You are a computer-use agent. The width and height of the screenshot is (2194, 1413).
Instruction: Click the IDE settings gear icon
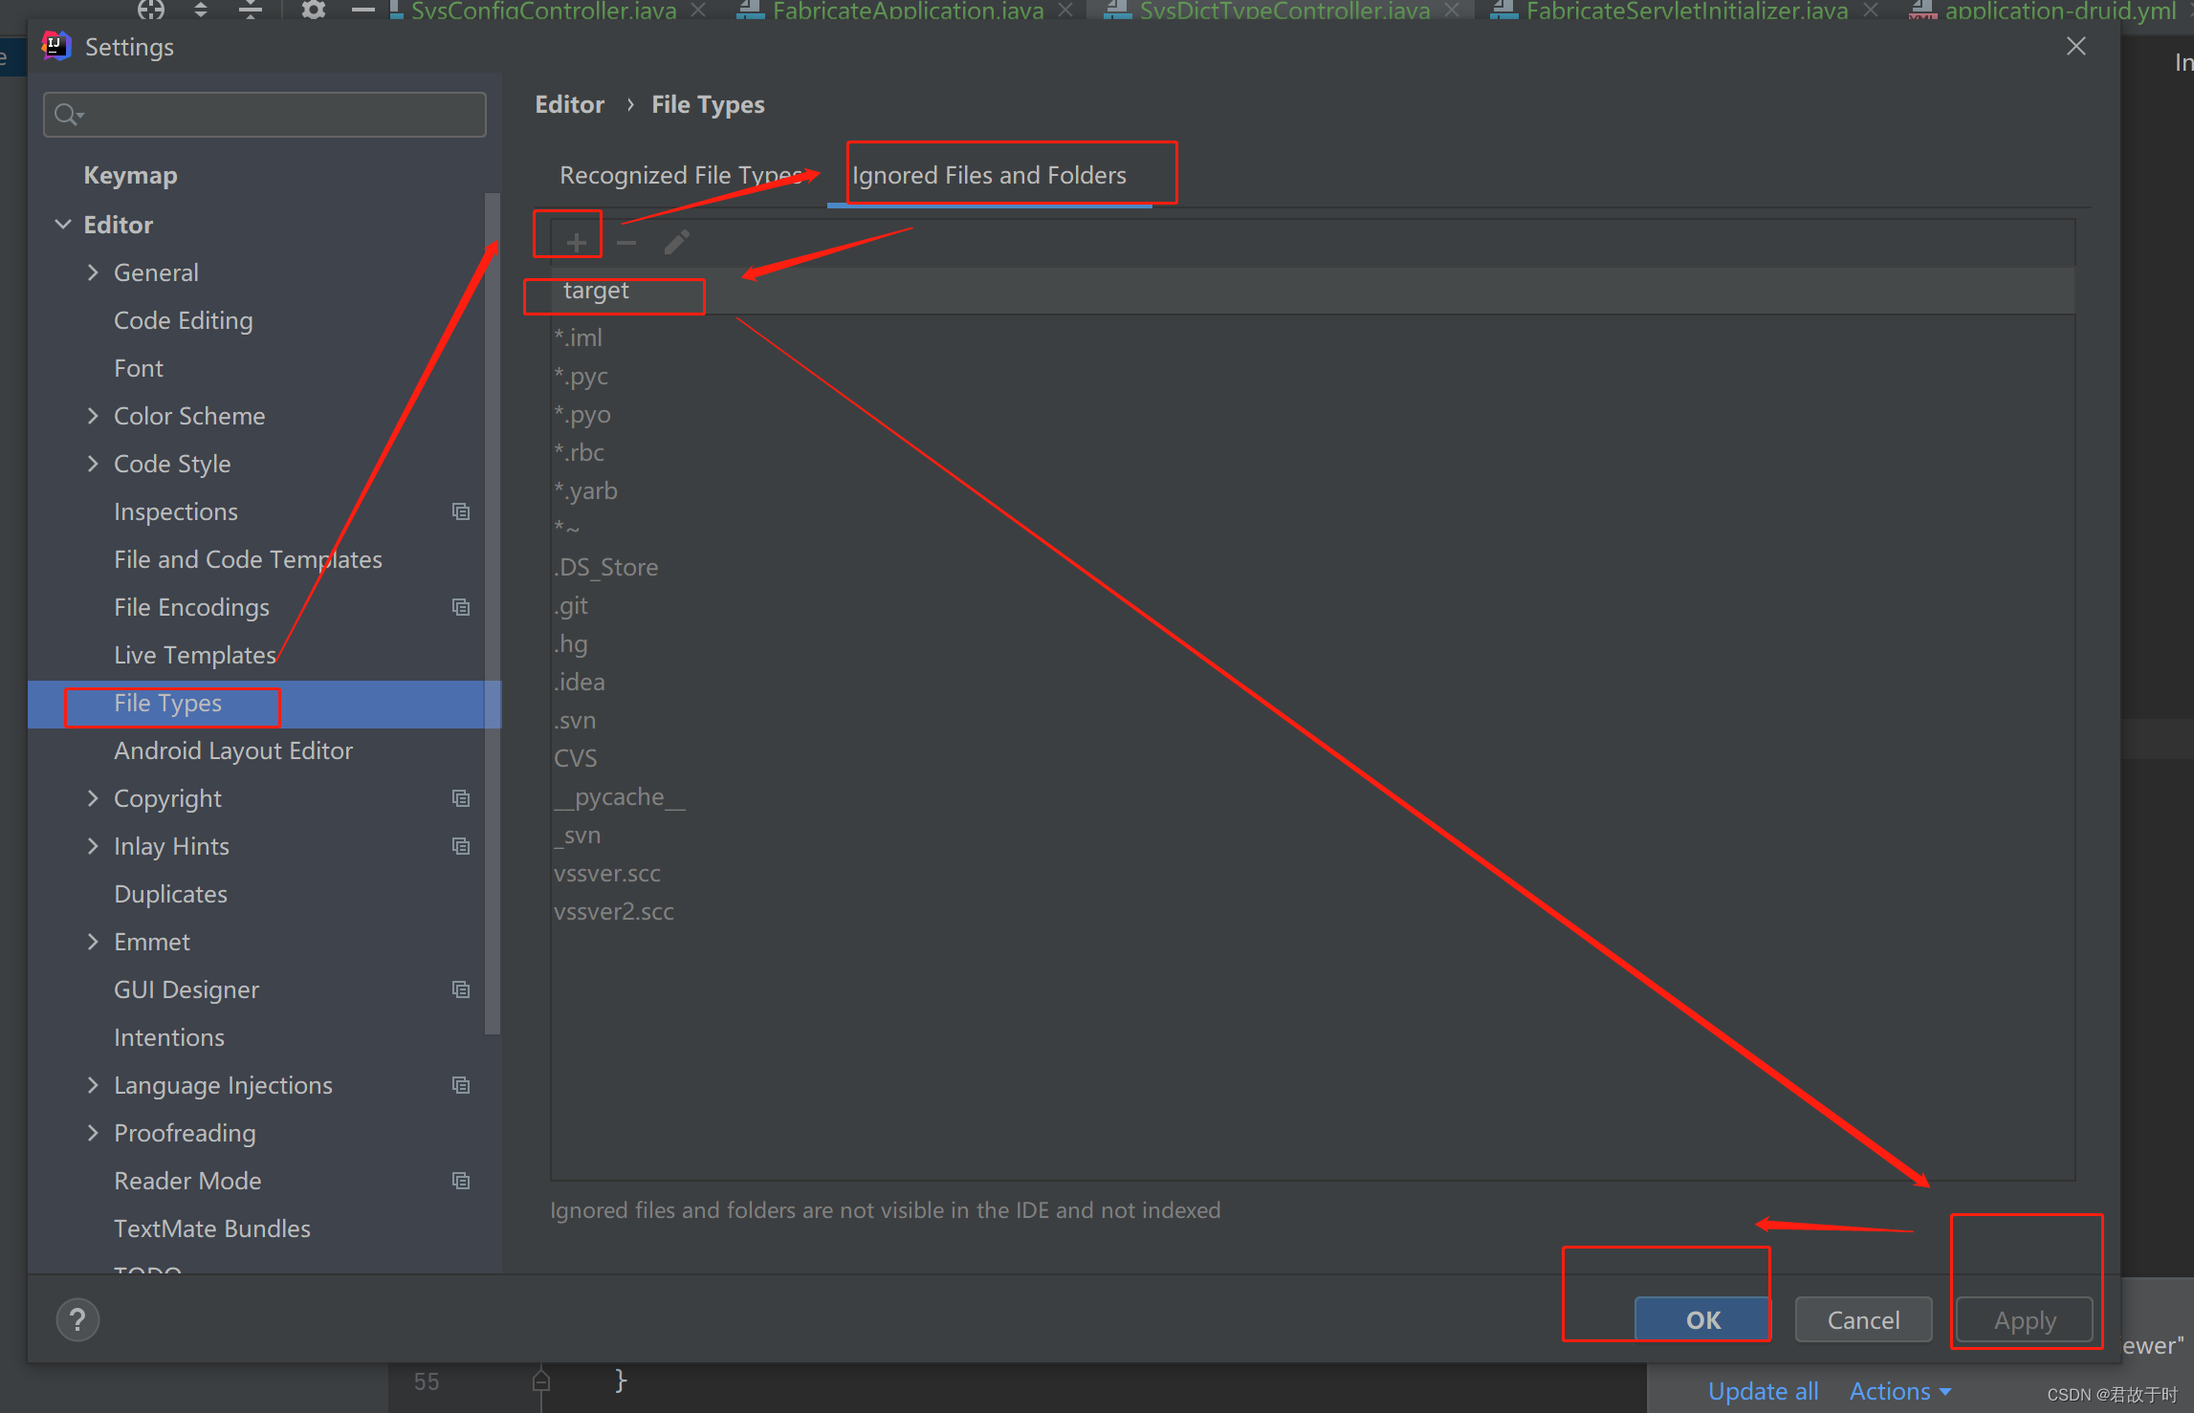[x=313, y=10]
